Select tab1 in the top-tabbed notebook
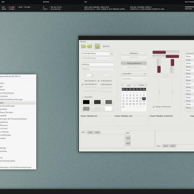 tap(83, 132)
